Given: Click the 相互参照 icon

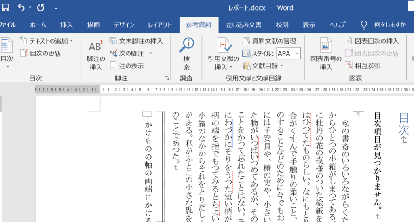Looking at the screenshot, I should [349, 66].
